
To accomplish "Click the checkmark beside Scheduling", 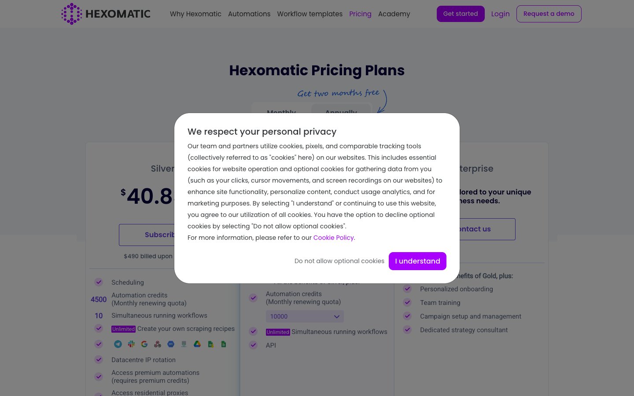I will coord(99,282).
